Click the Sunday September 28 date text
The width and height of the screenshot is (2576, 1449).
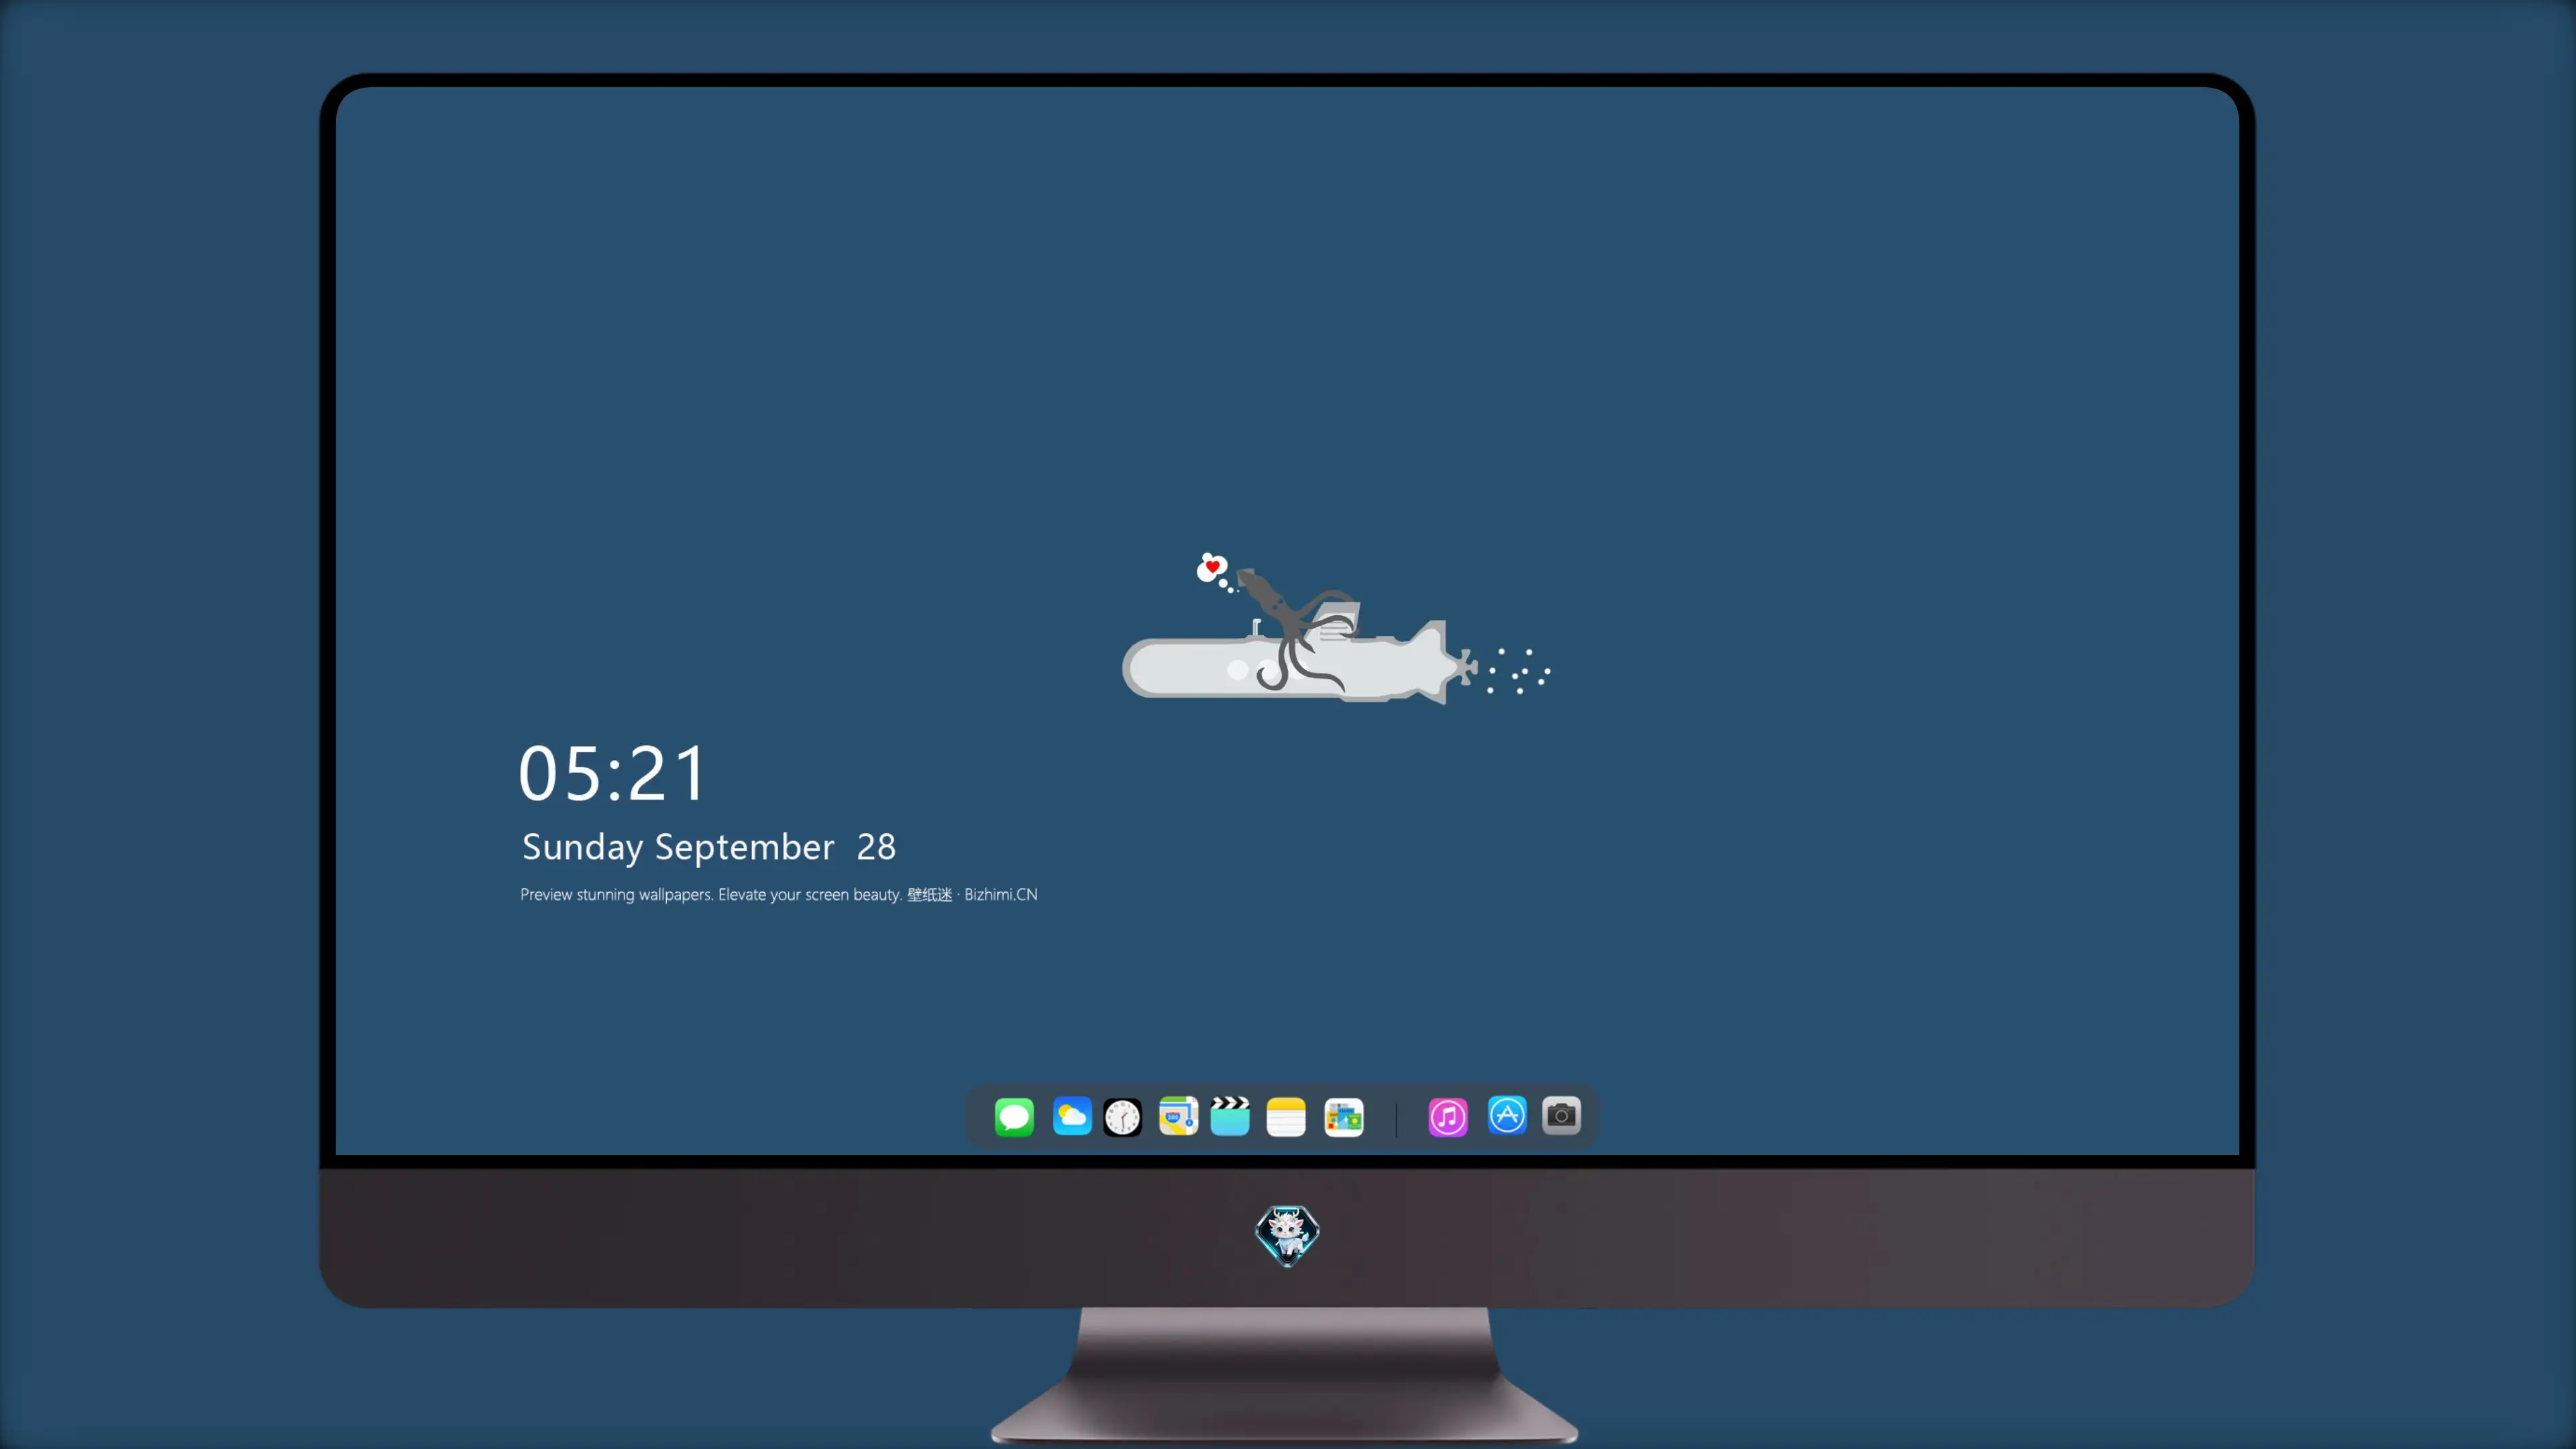[709, 848]
